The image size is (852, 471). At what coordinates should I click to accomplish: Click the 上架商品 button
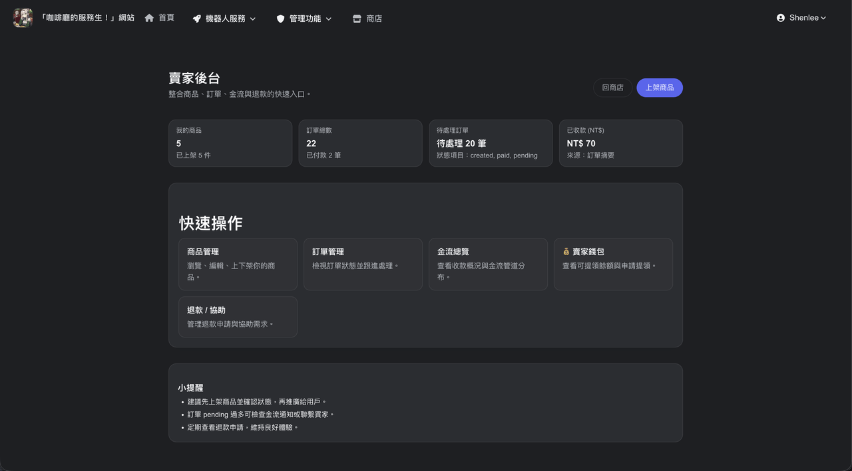coord(660,88)
